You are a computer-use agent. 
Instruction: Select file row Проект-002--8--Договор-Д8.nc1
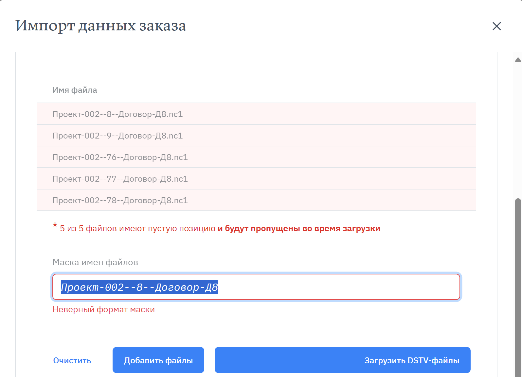pos(256,114)
